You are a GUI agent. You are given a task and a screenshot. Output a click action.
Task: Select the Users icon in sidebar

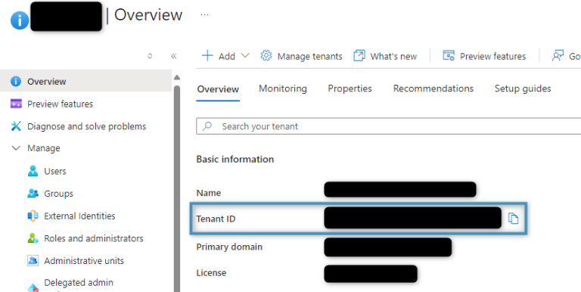click(33, 171)
